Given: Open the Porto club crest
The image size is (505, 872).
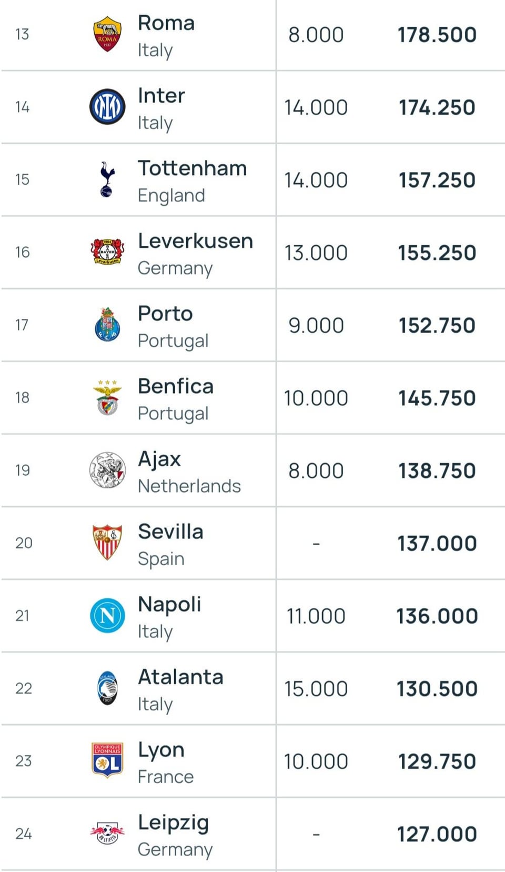Looking at the screenshot, I should click(107, 325).
